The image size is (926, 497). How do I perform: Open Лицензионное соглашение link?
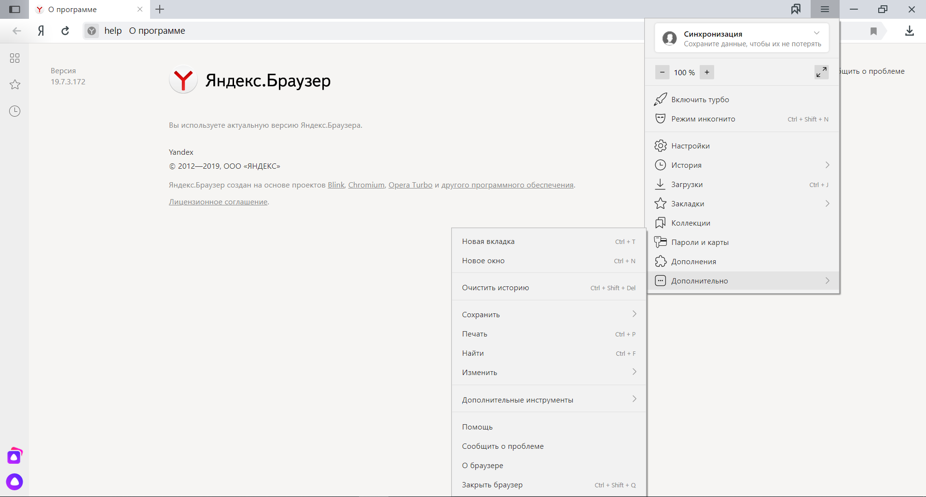coord(218,201)
